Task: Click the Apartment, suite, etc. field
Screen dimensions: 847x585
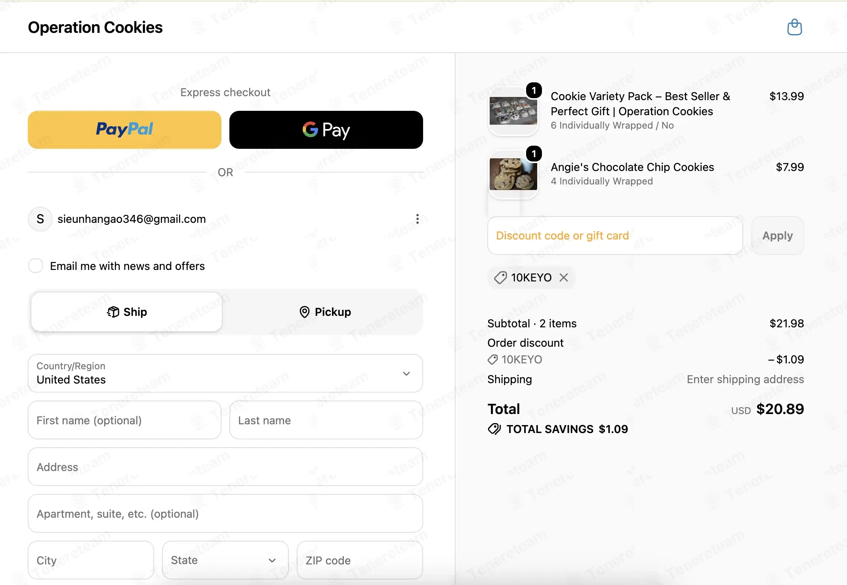Action: 225,513
